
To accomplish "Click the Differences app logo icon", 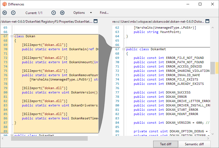I will [5, 4].
